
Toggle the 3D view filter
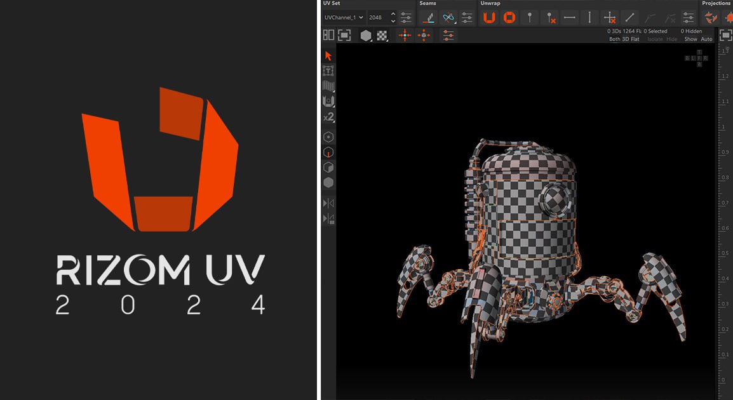[626, 39]
